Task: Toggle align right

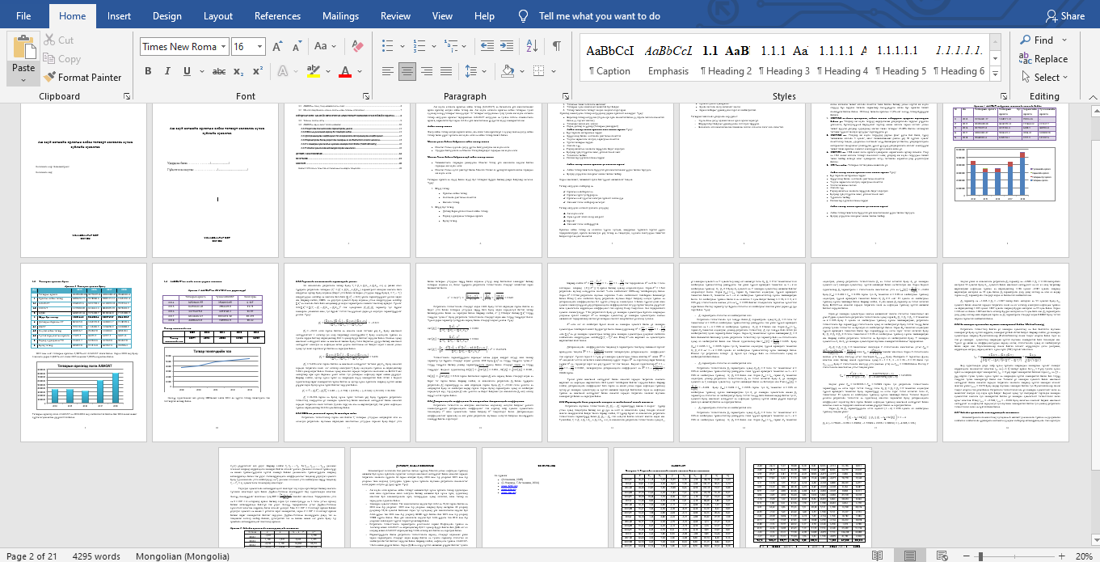Action: click(x=428, y=71)
